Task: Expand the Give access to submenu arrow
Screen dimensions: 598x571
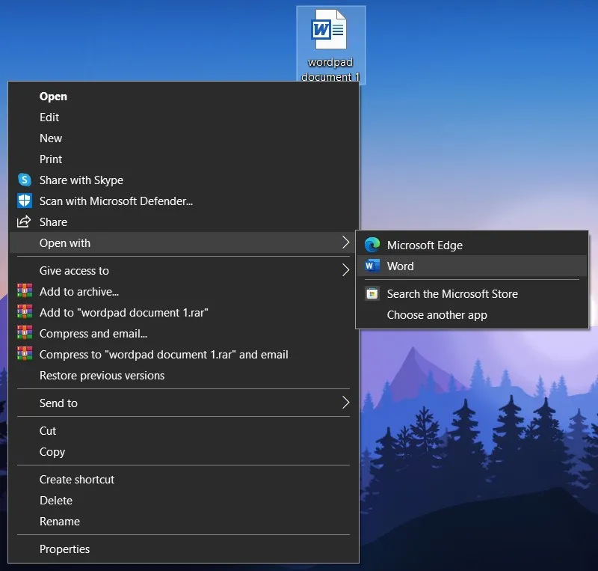Action: coord(346,270)
